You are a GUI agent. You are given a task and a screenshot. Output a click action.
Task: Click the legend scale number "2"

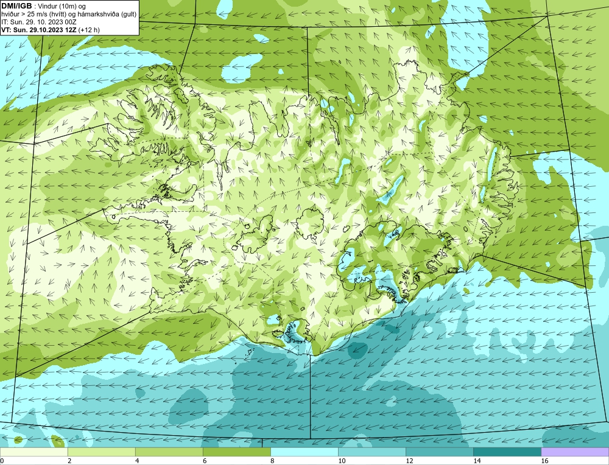tap(69, 461)
